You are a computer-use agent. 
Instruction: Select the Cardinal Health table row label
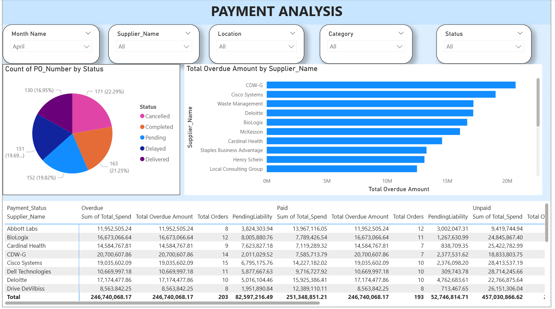[x=26, y=246]
